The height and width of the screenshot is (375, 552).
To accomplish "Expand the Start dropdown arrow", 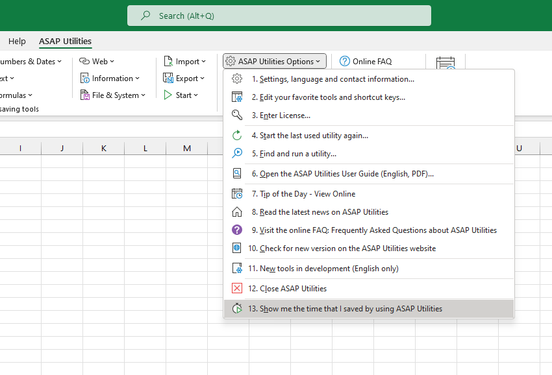I will (x=195, y=95).
